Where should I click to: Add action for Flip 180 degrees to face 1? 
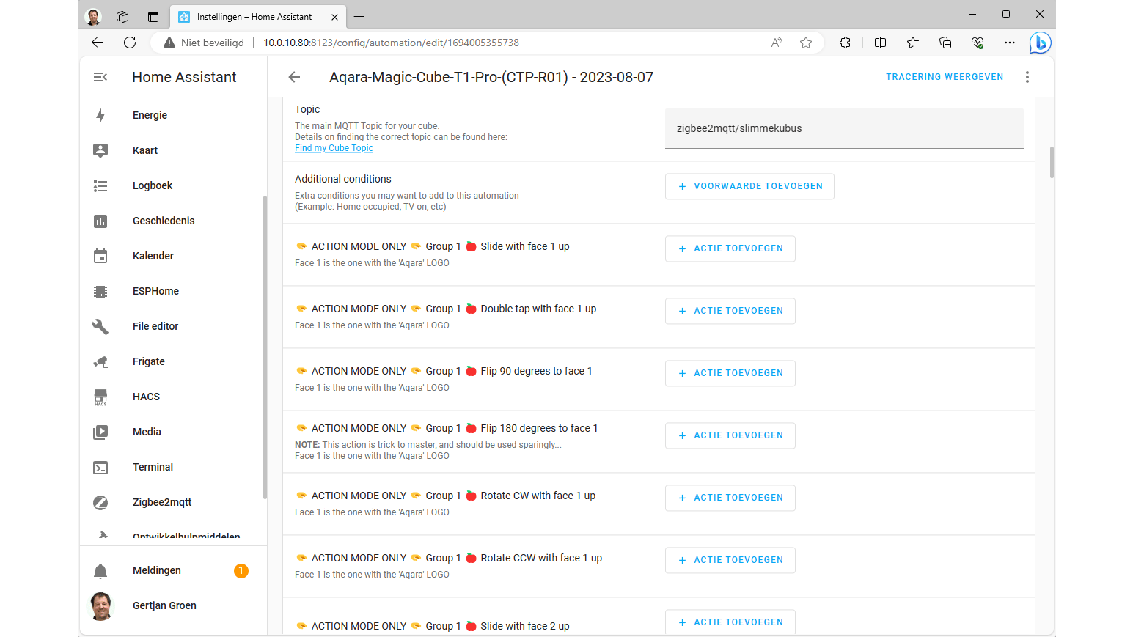[x=730, y=435]
